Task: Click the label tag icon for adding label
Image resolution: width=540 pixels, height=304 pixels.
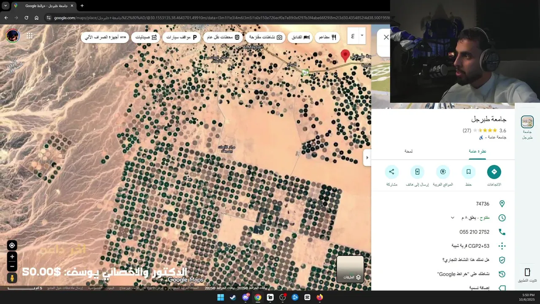Action: click(502, 288)
